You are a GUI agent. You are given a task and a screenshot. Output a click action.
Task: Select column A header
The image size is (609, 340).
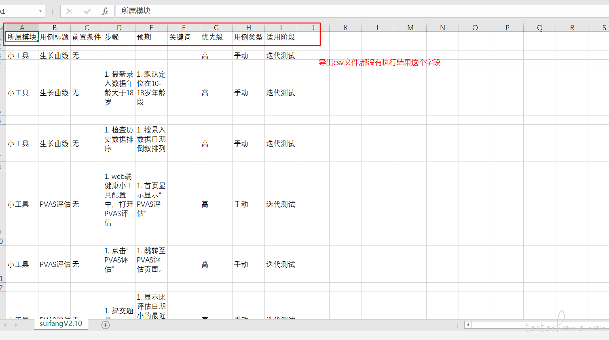tap(22, 27)
